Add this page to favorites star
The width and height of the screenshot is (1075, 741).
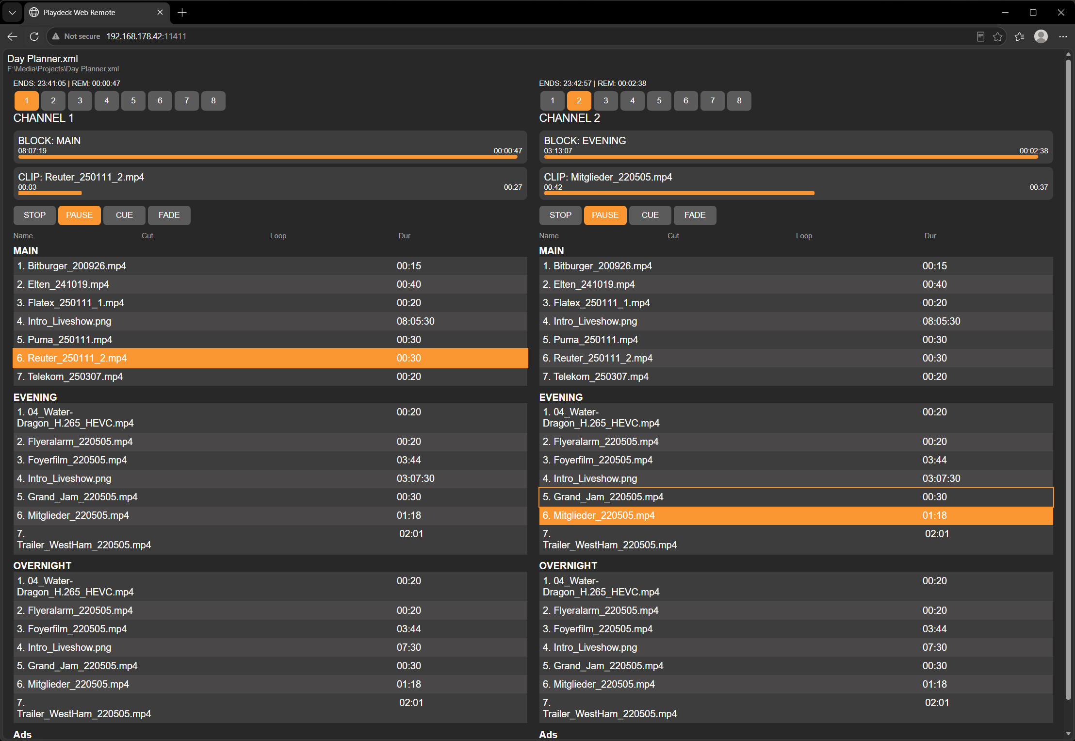tap(997, 36)
